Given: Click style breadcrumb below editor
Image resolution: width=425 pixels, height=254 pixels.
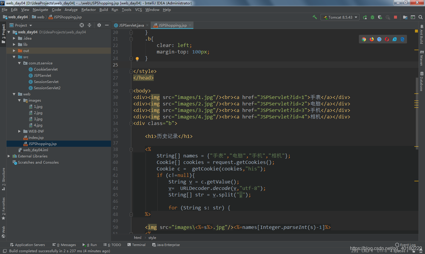Looking at the screenshot, I should tap(152, 238).
